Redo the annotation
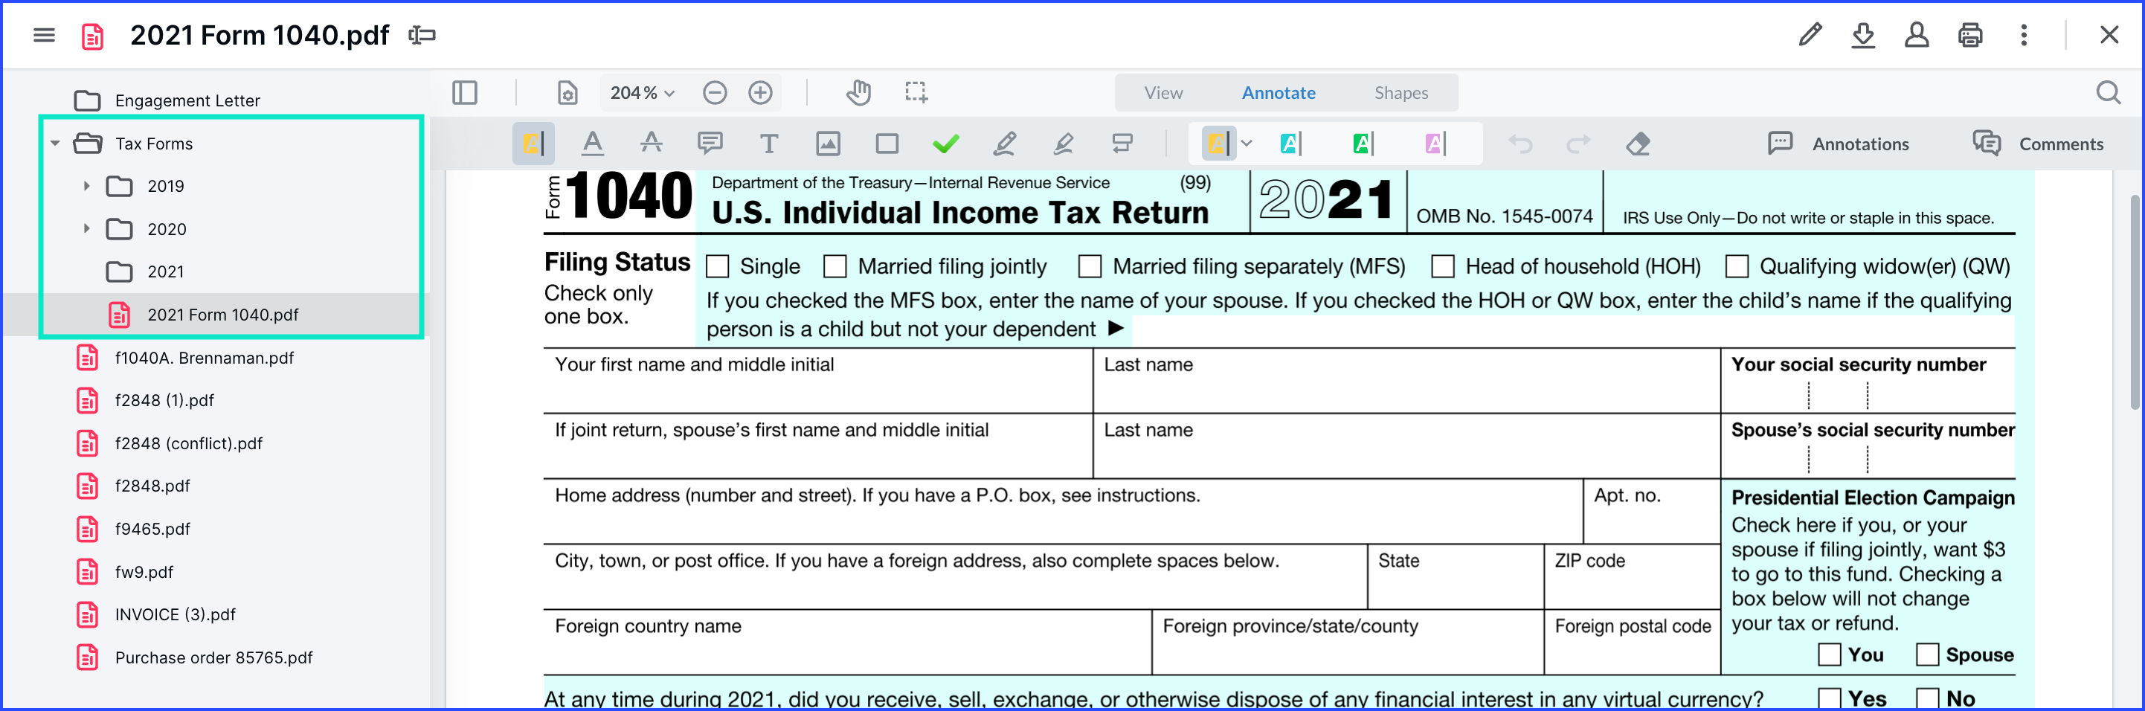Viewport: 2145px width, 711px height. 1578,144
